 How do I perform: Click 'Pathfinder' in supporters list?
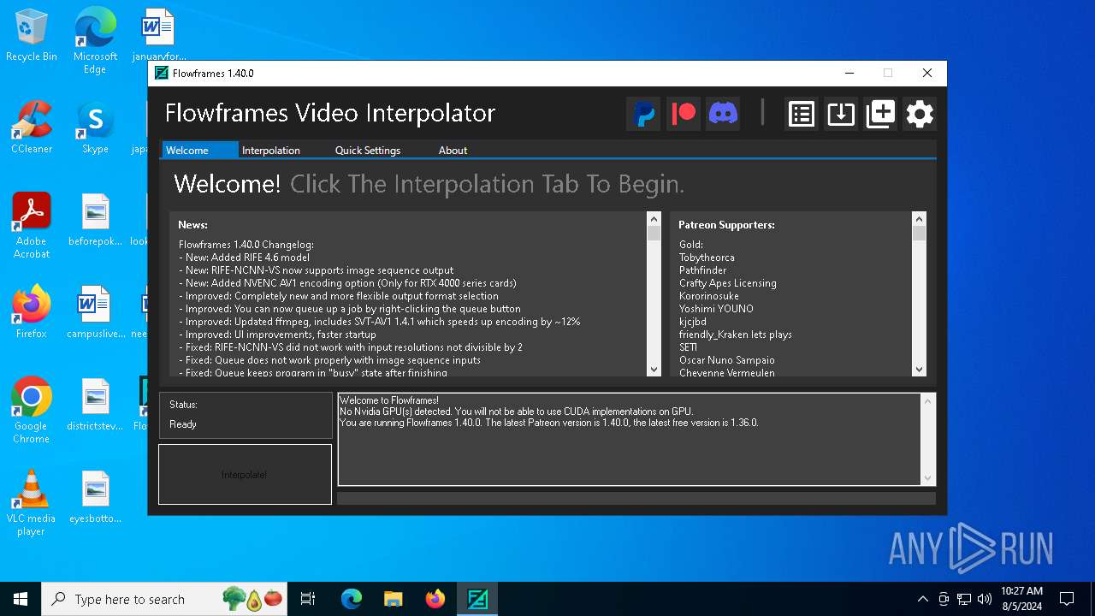pos(702,270)
